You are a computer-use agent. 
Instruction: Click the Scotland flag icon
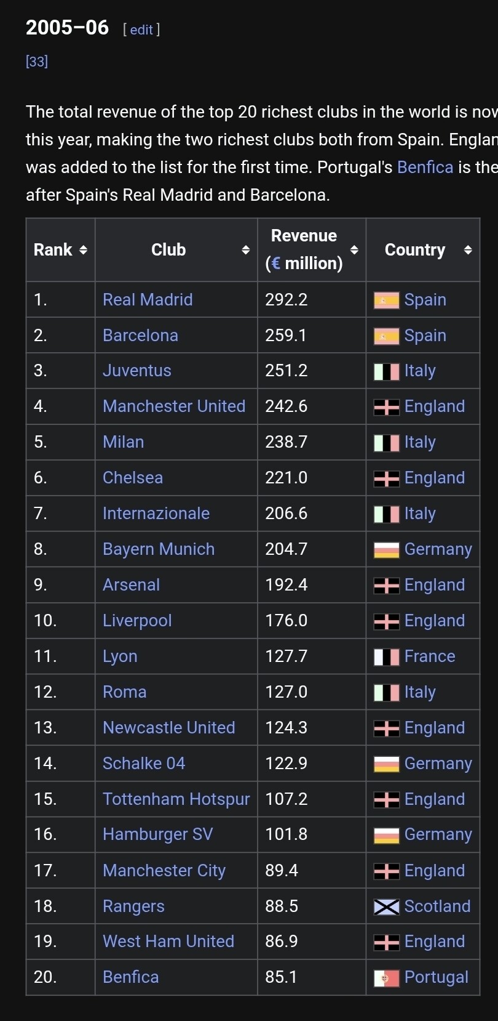coord(386,906)
